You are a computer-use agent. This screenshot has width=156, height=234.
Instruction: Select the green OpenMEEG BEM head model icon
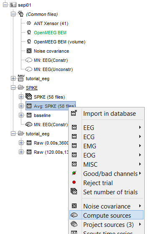[x=29, y=33]
